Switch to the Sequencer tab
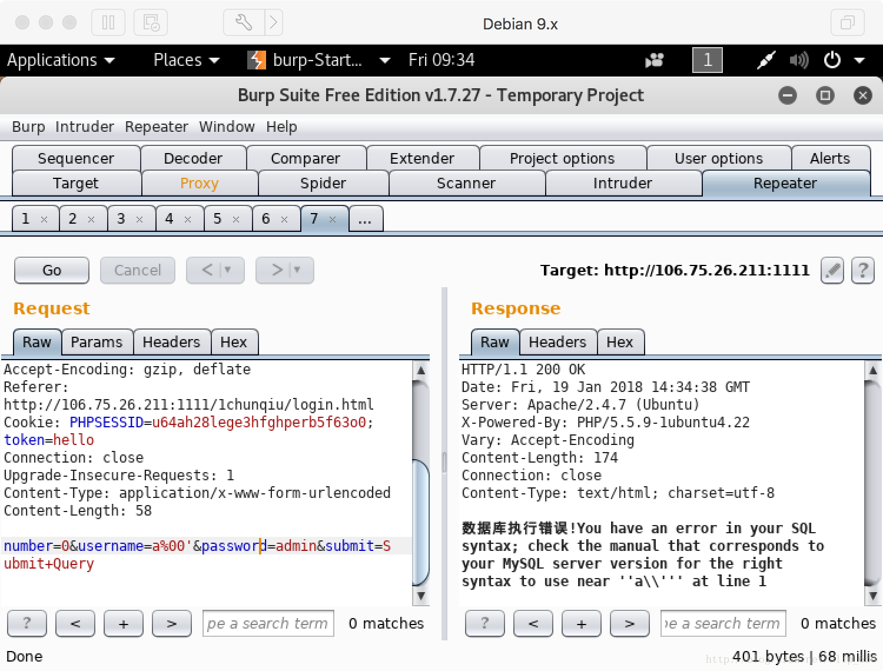883x671 pixels. [76, 158]
